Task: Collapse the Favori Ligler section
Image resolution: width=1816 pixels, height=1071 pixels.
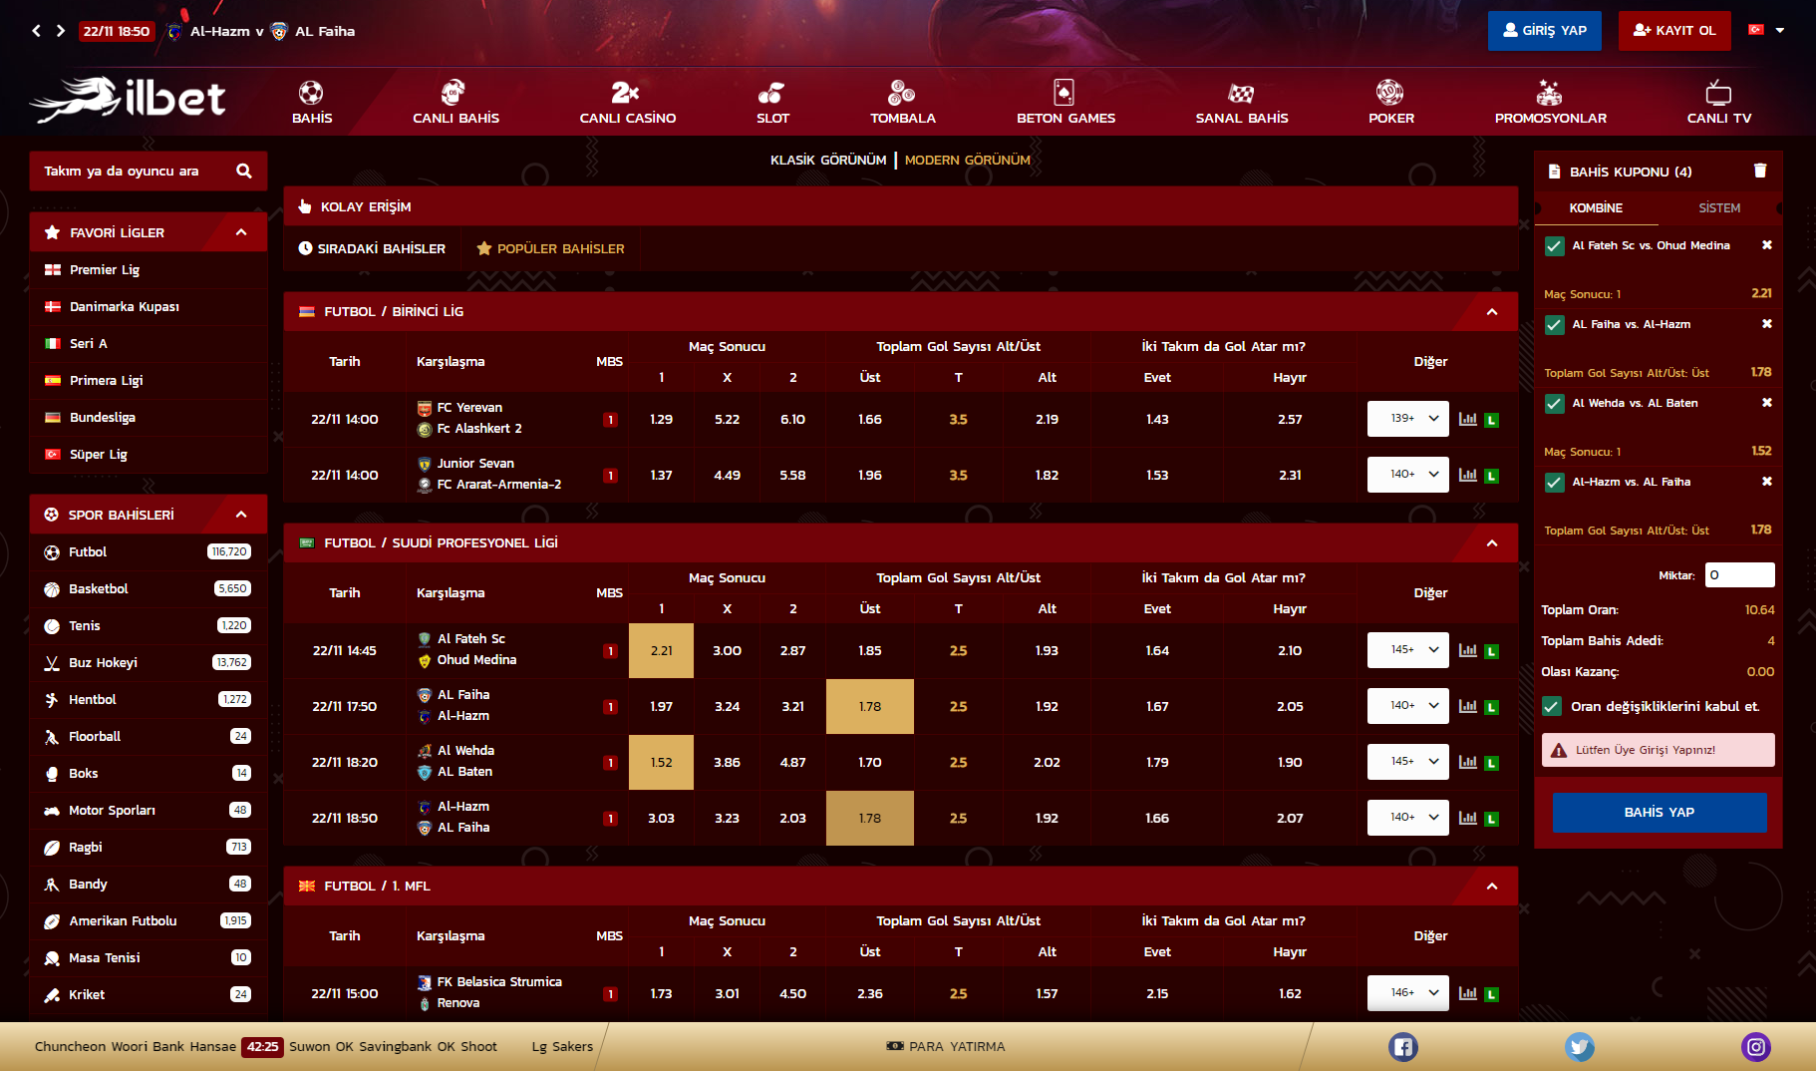Action: pos(241,232)
